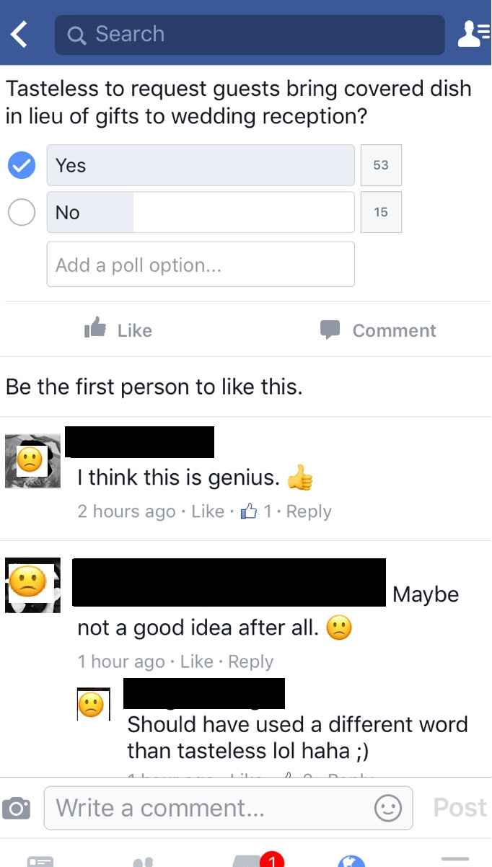The height and width of the screenshot is (867, 492).
Task: Click the 'Add a poll option...' field
Action: [201, 264]
